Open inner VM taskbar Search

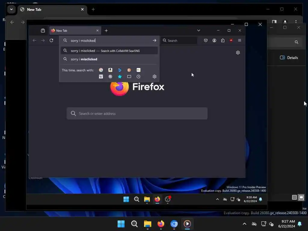click(x=137, y=199)
